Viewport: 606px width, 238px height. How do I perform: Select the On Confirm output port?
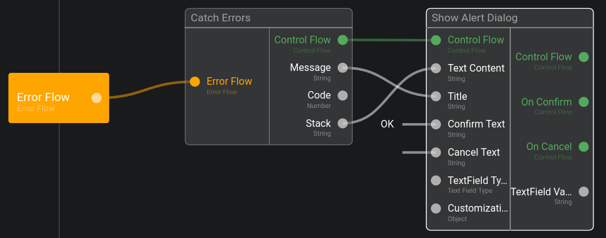(x=583, y=102)
